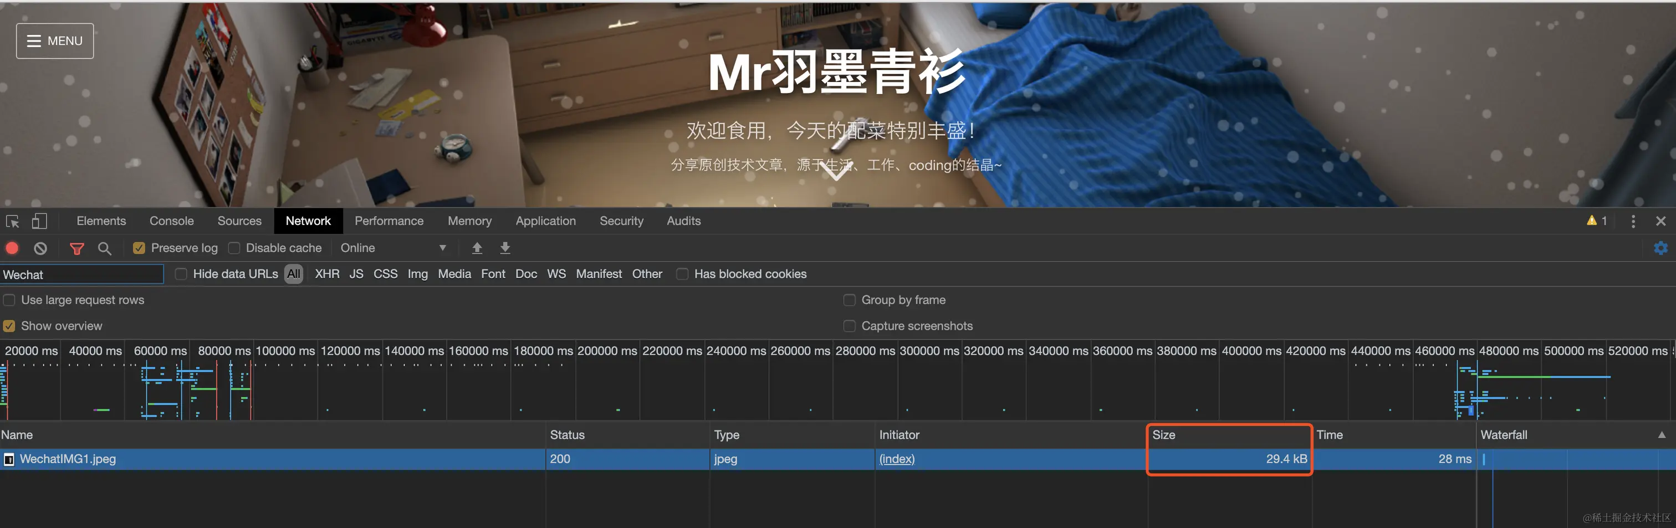Filter requests by Media
The width and height of the screenshot is (1676, 528).
pyautogui.click(x=455, y=274)
